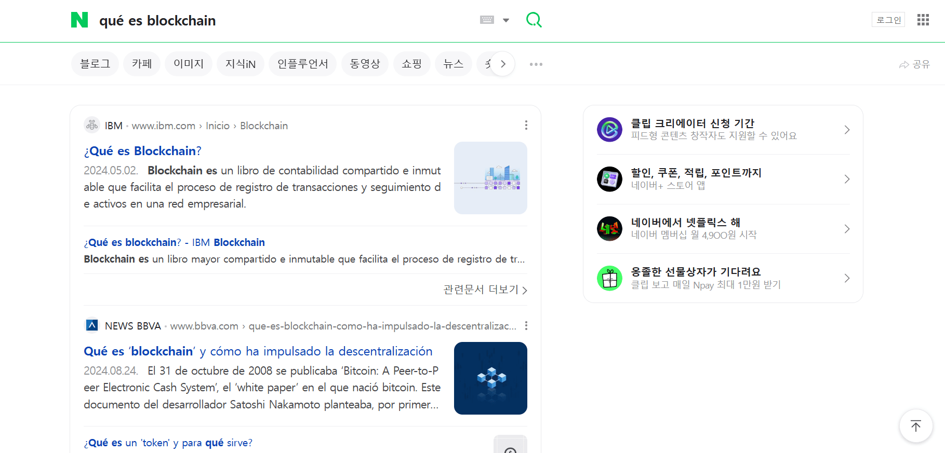The width and height of the screenshot is (945, 453).
Task: Click the Inicio breadcrumb on IBM result
Action: click(x=218, y=126)
